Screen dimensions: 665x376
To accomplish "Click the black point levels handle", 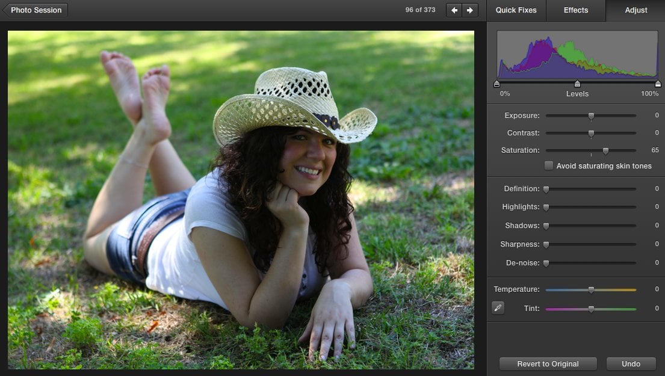I will pyautogui.click(x=497, y=84).
